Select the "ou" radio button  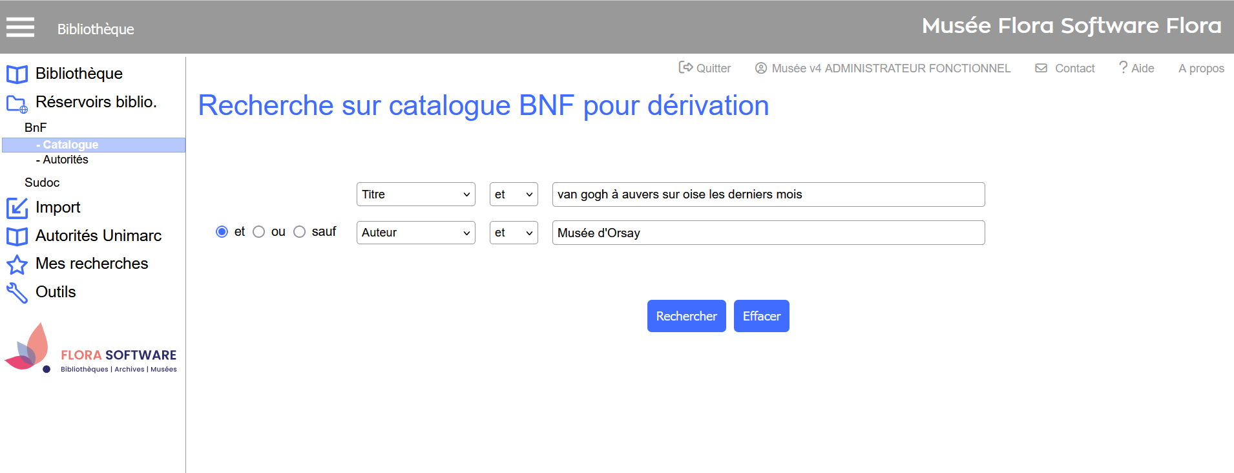[x=259, y=232]
